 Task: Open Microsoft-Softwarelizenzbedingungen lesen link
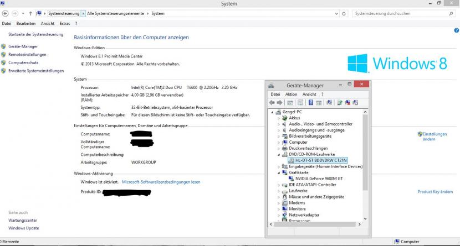point(161,182)
